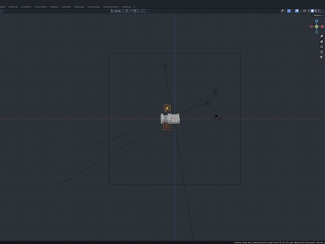The image size is (325, 244).
Task: Open the Options dropdown below the header
Action: pos(318,16)
